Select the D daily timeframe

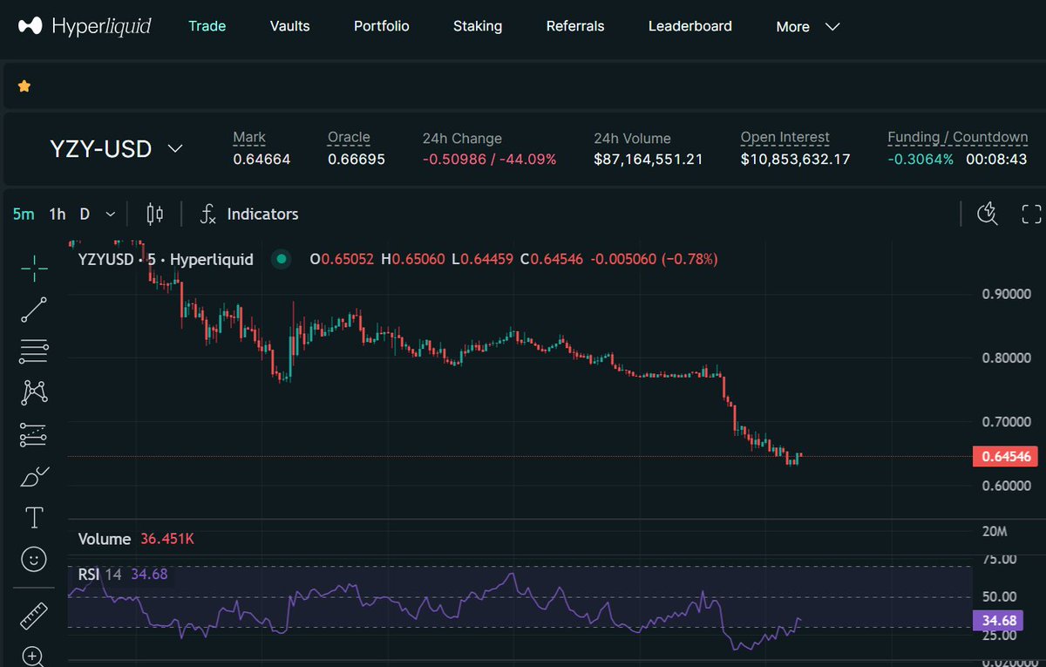(85, 214)
